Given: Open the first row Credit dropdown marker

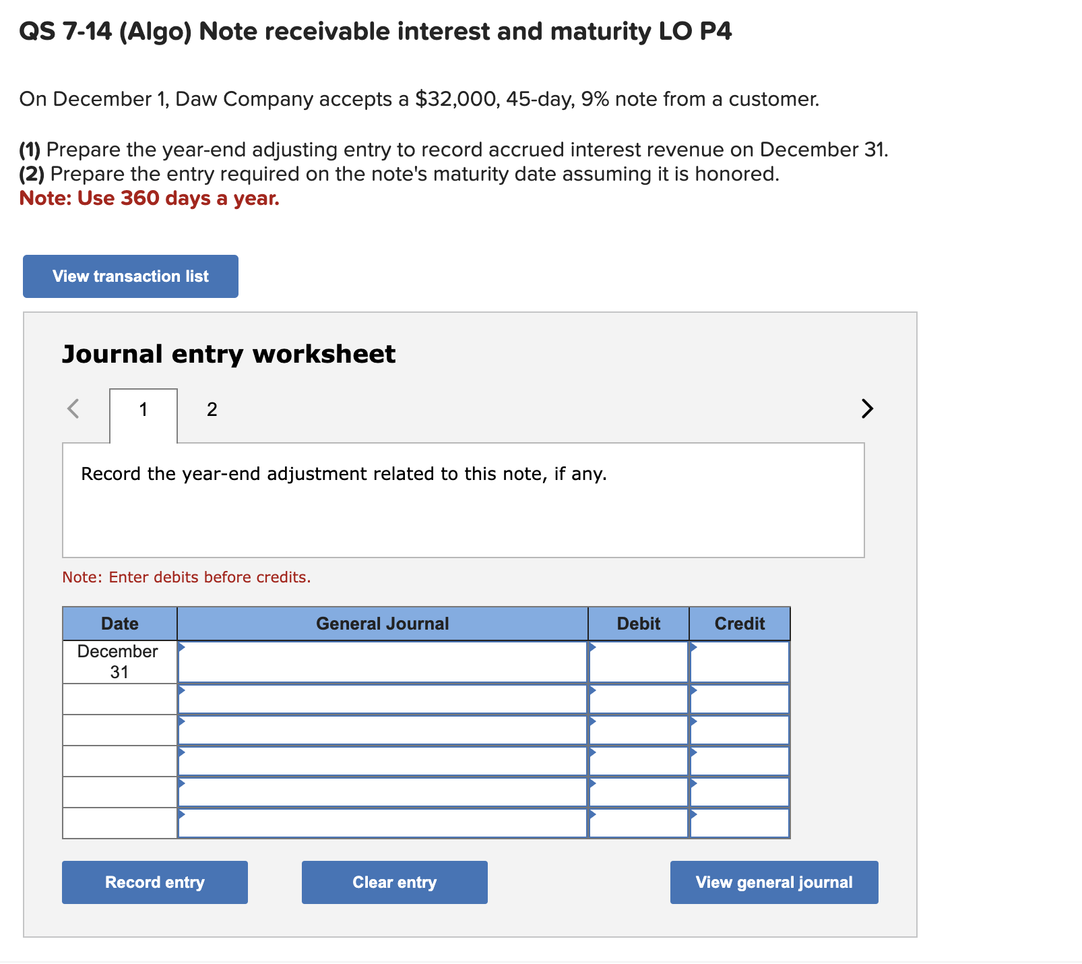Looking at the screenshot, I should [693, 649].
